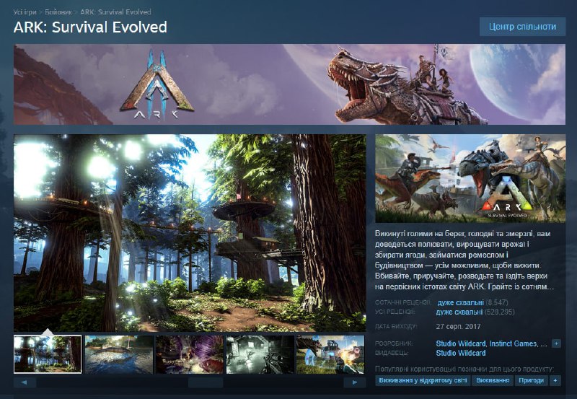
Task: Expand developers list with plus button
Action: tap(556, 343)
